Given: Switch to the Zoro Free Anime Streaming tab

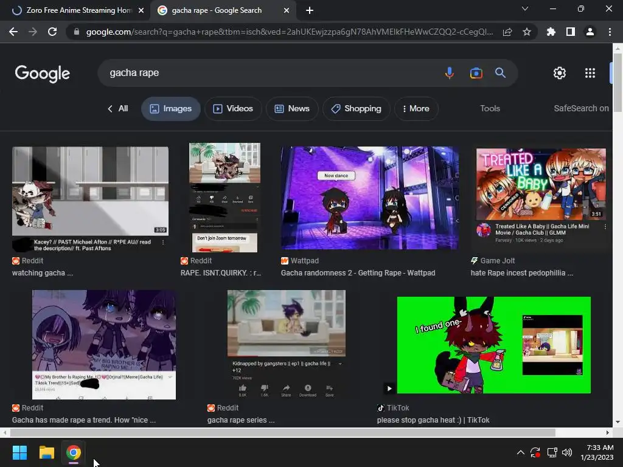Looking at the screenshot, I should 75,10.
